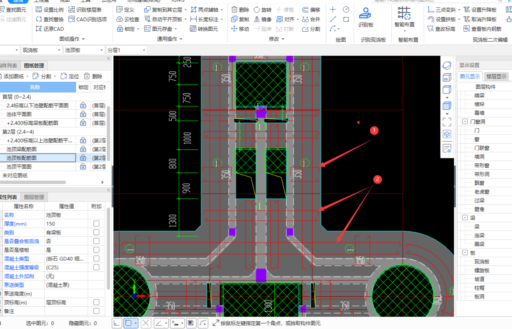Expand the 图纸操作 group dropdown
This screenshot has height=329, width=512.
pyautogui.click(x=72, y=39)
